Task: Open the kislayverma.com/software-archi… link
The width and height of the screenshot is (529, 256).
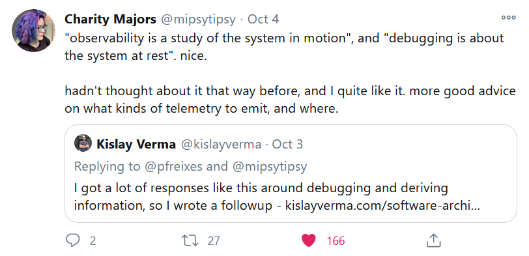Action: (382, 205)
